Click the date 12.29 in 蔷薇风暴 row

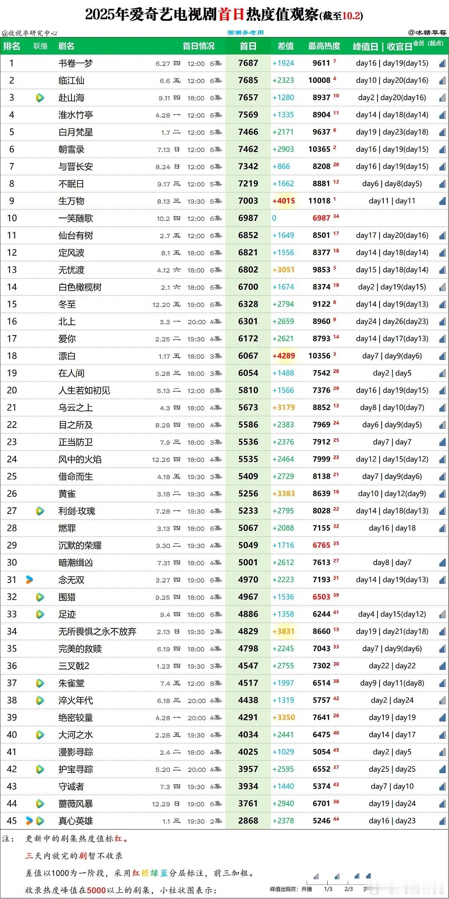(161, 804)
